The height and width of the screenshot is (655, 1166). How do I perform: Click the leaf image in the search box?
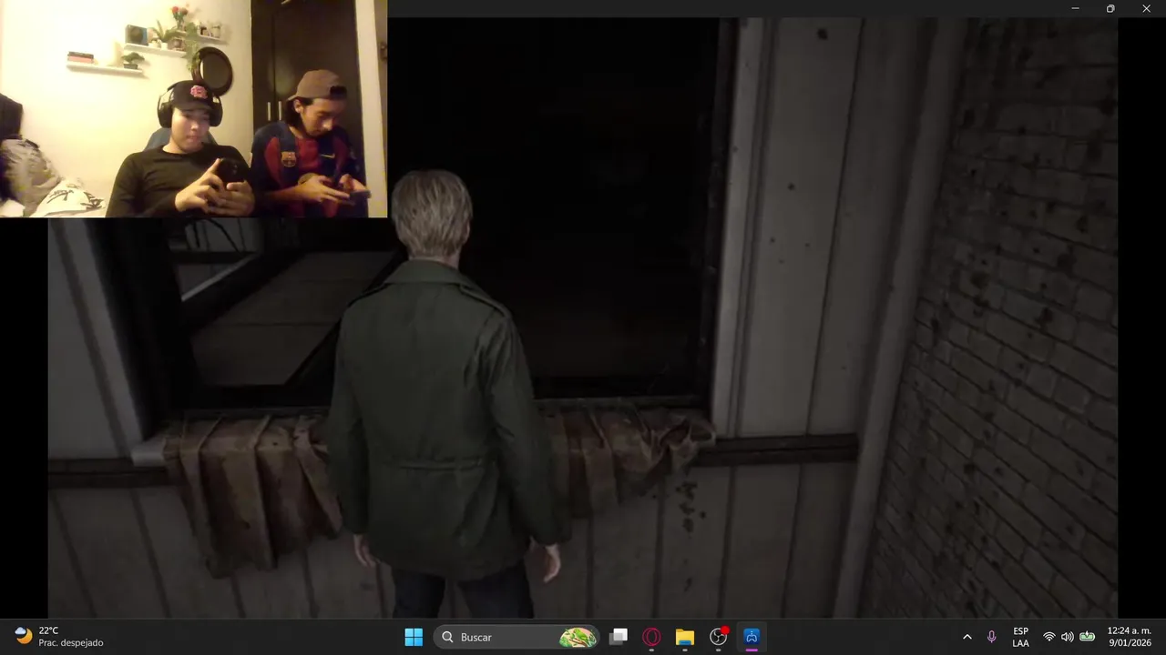pos(578,637)
